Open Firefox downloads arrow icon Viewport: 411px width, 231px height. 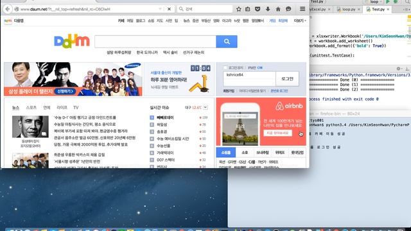click(268, 9)
